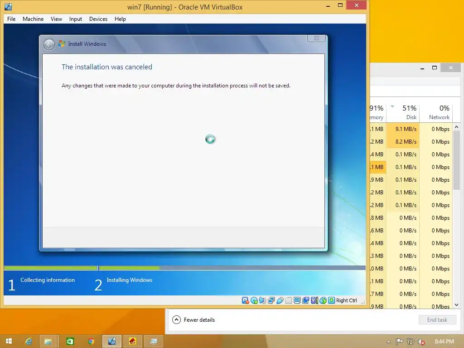Select the 9.1 MB/s disk cell

pos(403,129)
